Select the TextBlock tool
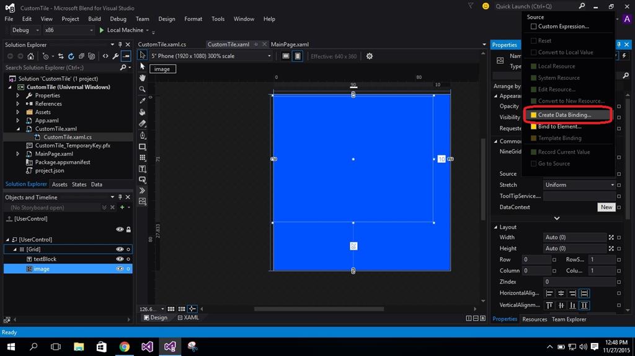 point(143,169)
